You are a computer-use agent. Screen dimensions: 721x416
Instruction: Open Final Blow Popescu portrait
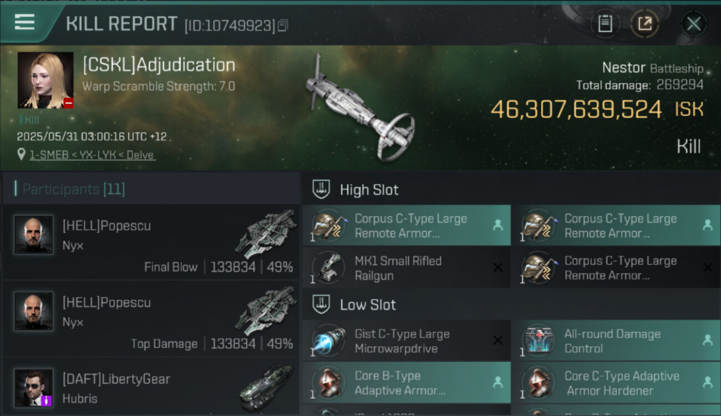[34, 235]
